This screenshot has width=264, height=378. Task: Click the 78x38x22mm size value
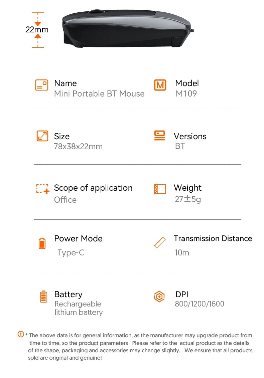coord(78,146)
